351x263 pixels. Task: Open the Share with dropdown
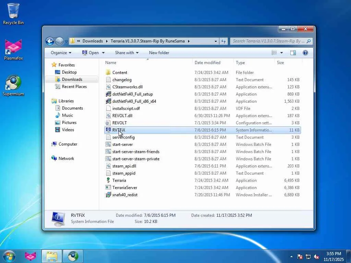click(x=127, y=53)
